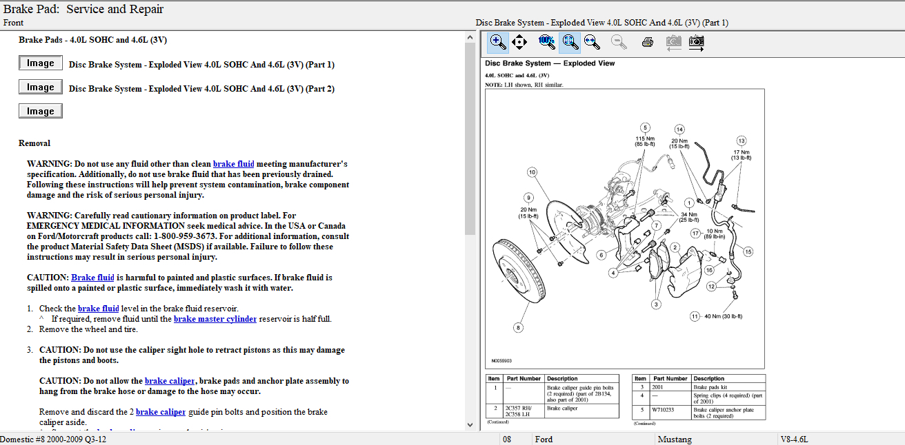Open the brake master cylinder link
Viewport: 905px width, 445px height.
coord(215,319)
